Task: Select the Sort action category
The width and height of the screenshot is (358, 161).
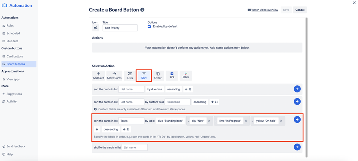Action: [x=144, y=76]
